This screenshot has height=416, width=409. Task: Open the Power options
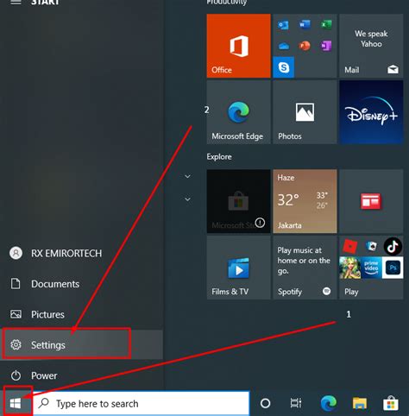82,375
